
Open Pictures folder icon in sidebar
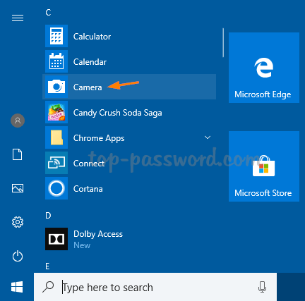[x=18, y=188]
